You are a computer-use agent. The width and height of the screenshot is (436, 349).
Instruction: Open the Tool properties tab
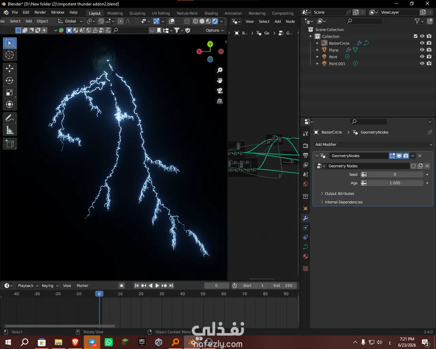pyautogui.click(x=306, y=134)
